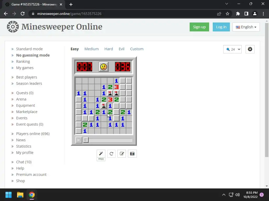Click the smiley face restart button
Screen dimensions: 269x201
(x=104, y=67)
